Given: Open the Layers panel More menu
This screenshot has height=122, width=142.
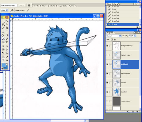Looking at the screenshot, I should point(137,33).
